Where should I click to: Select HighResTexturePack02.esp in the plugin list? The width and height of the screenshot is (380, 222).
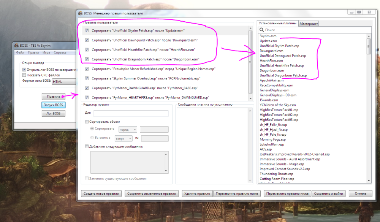(x=279, y=115)
